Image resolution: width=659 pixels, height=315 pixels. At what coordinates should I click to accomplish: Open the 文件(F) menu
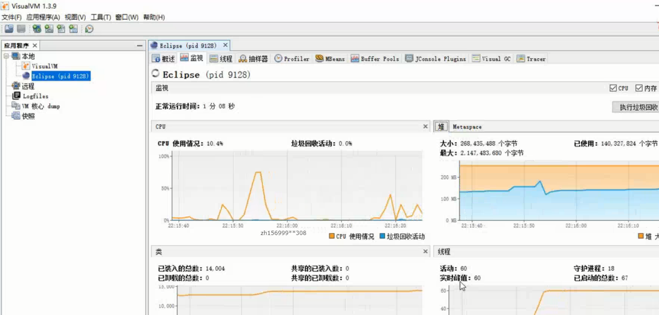pos(11,17)
